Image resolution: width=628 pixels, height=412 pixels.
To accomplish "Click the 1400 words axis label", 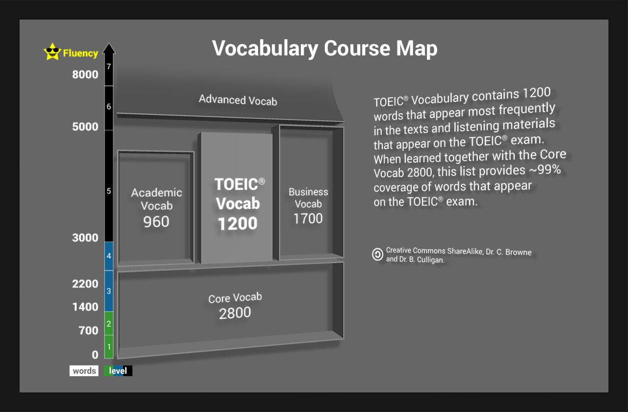I will pyautogui.click(x=85, y=308).
